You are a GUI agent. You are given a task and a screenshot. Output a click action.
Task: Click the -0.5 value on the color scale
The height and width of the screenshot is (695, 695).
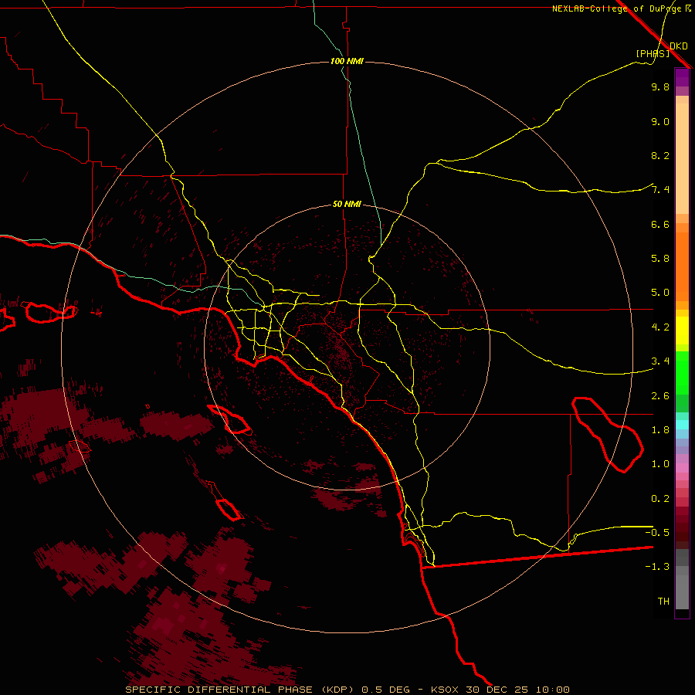point(657,532)
